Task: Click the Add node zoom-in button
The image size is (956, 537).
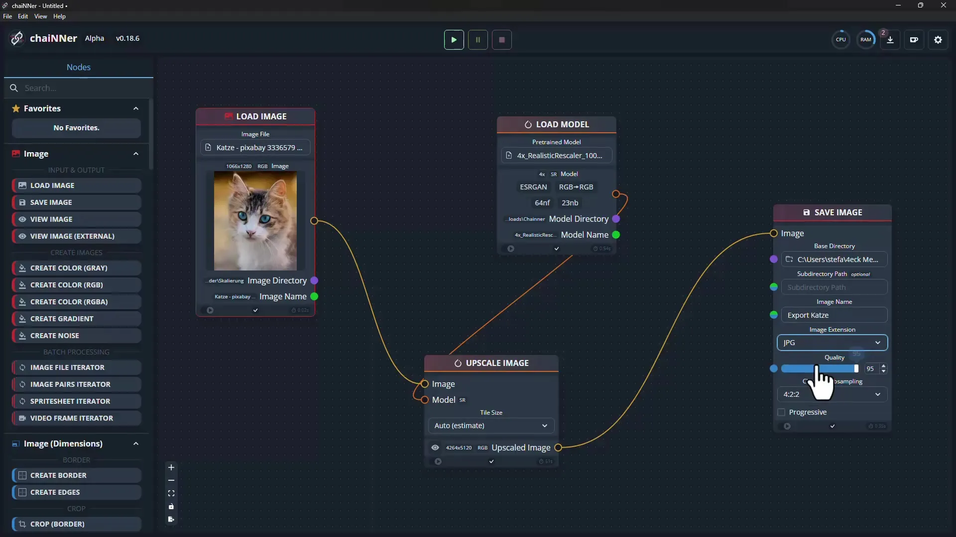Action: click(x=171, y=467)
